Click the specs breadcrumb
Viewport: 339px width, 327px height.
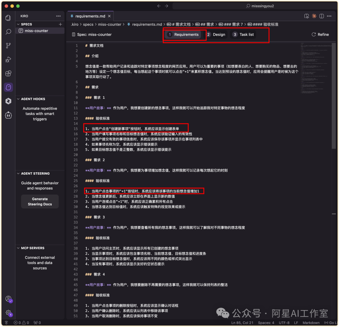[x=88, y=24]
